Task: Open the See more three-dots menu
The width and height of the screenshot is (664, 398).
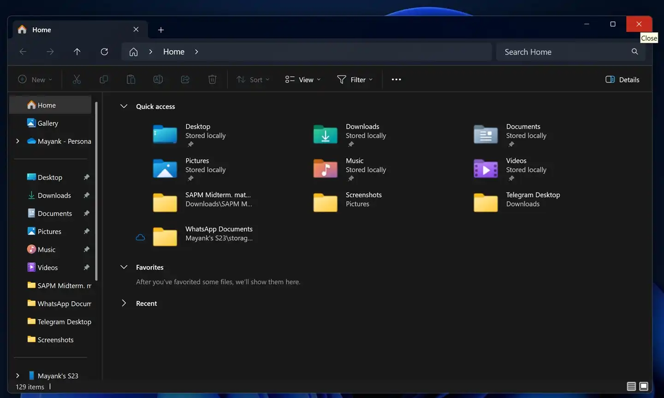Action: (x=396, y=79)
